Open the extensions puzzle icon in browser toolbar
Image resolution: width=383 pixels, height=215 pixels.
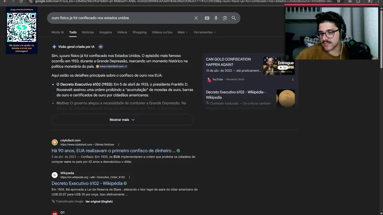click(358, 1)
